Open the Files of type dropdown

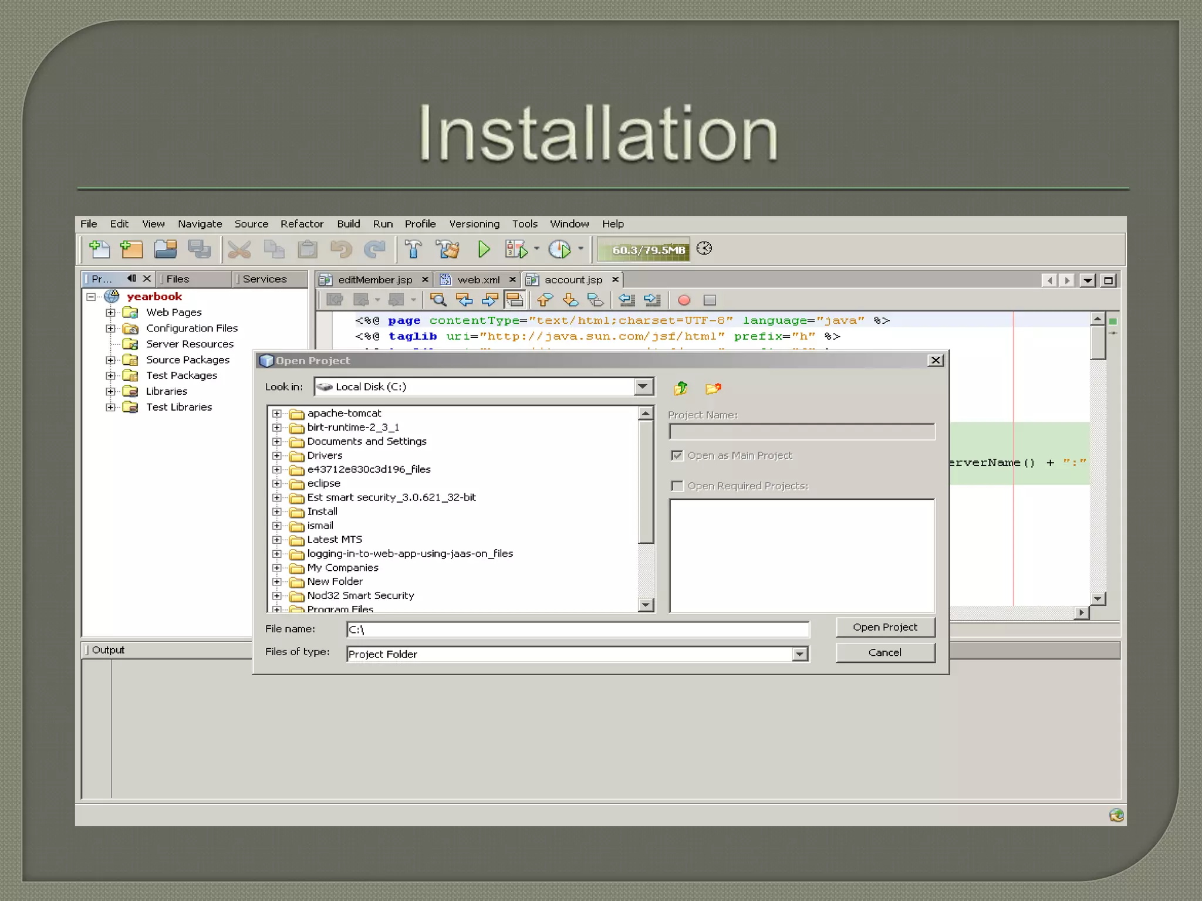(799, 654)
